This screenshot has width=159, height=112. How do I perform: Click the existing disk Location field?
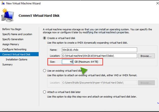pyautogui.click(x=99, y=83)
